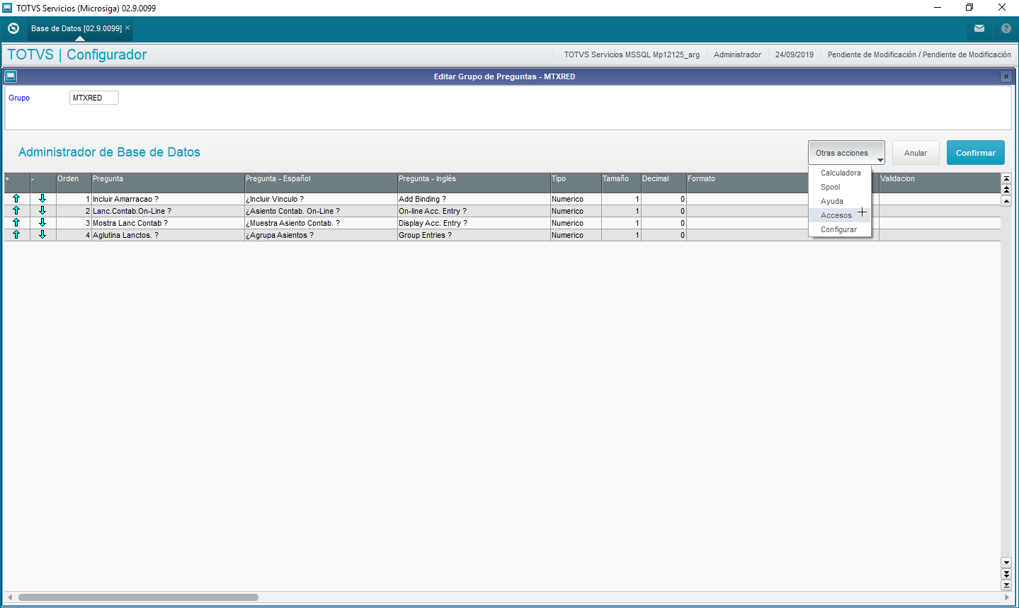Viewport: 1019px width, 608px height.
Task: Click down arrow for 'Lanc.Contab.On-Line ?' row
Action: (x=42, y=211)
